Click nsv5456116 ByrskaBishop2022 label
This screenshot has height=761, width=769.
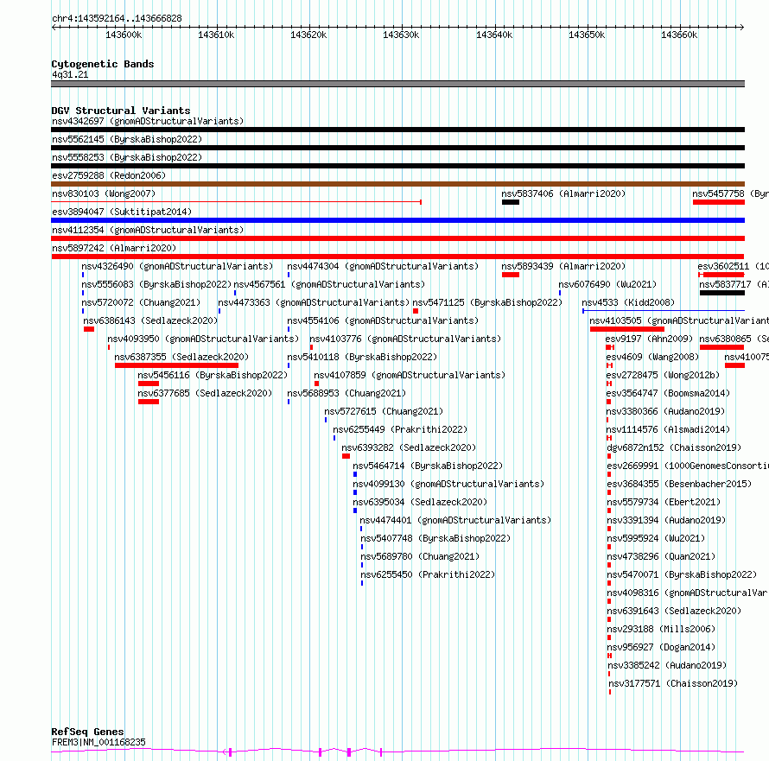pyautogui.click(x=213, y=375)
